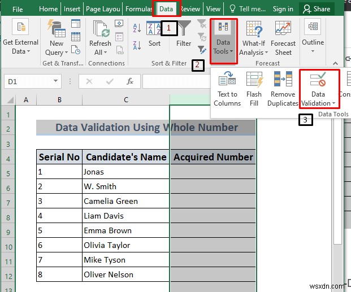Click the Sign in link
351x292 pixels.
(283, 9)
